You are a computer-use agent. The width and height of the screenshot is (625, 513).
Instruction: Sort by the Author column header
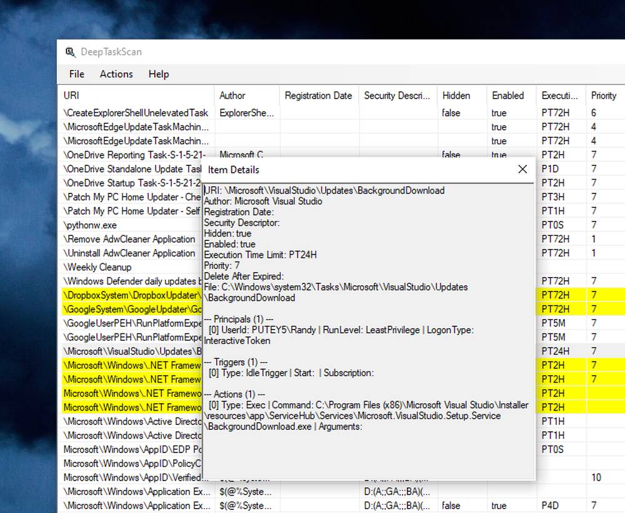[247, 95]
